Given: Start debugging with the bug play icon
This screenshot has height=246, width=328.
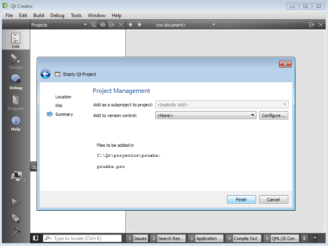Looking at the screenshot, I should tap(16, 218).
